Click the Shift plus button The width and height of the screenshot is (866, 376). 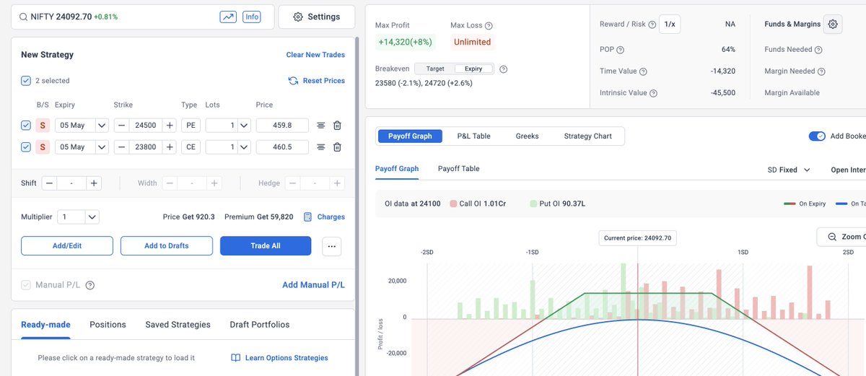point(94,183)
